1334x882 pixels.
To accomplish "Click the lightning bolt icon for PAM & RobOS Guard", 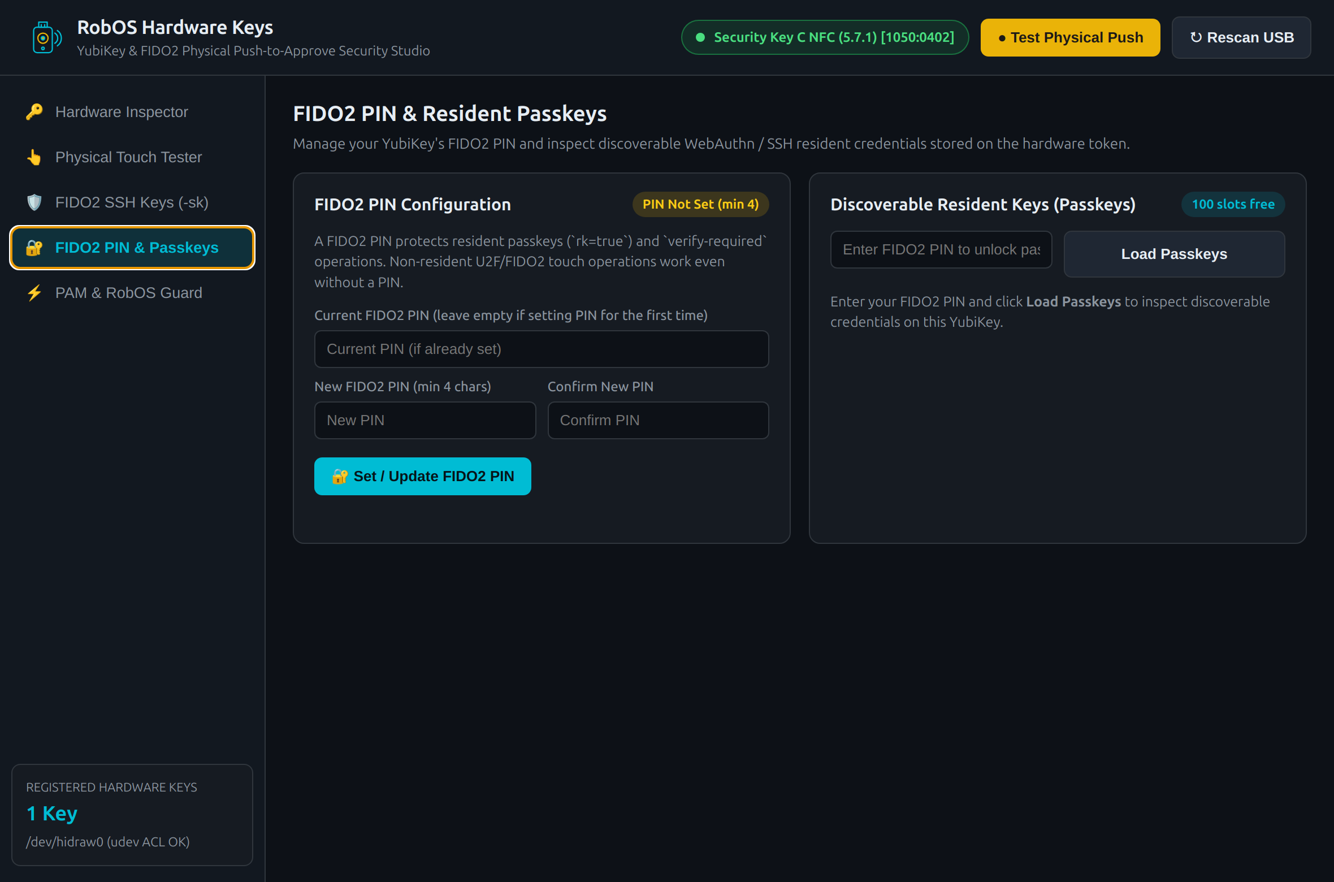I will (x=34, y=293).
